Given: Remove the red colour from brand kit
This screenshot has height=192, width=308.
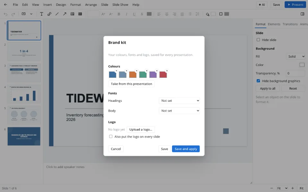Looking at the screenshot, I should coord(167,71).
